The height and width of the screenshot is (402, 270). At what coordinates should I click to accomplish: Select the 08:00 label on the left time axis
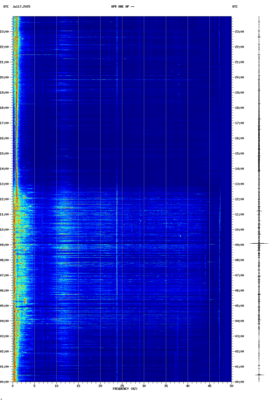(4, 260)
